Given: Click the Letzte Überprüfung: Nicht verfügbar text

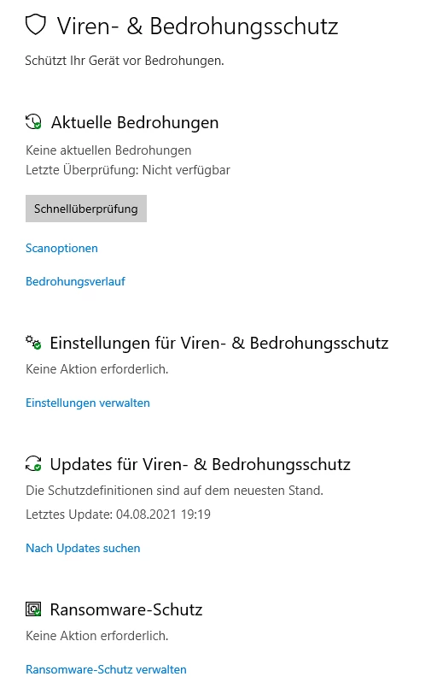Looking at the screenshot, I should 128,170.
